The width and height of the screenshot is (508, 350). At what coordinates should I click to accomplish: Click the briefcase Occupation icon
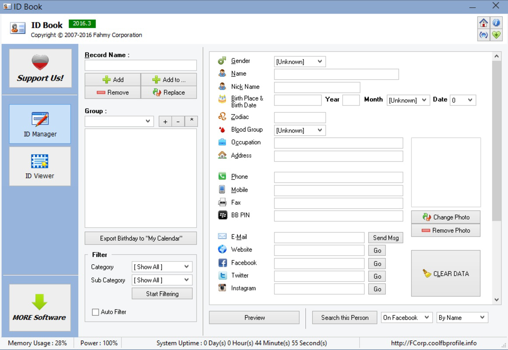pos(222,142)
